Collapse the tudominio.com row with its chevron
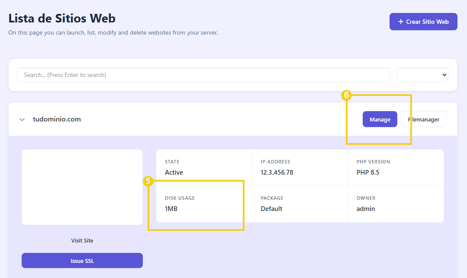Screen dimensions: 467x278 tap(22, 120)
